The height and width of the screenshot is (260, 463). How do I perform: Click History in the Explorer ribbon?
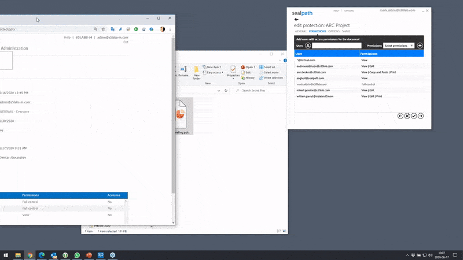248,78
